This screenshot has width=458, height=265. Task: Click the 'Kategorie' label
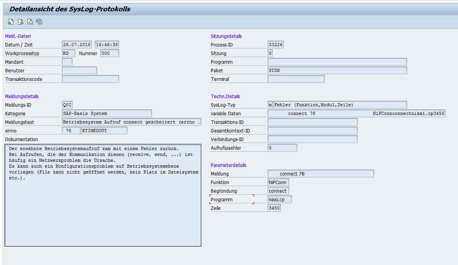(15, 113)
